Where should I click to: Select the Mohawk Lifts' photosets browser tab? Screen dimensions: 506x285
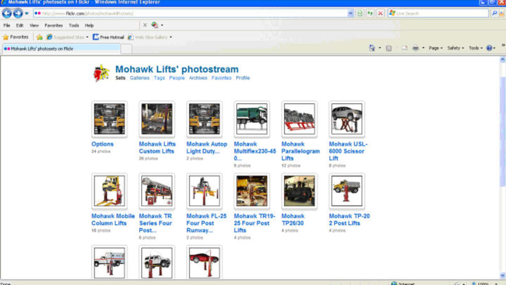pos(41,49)
